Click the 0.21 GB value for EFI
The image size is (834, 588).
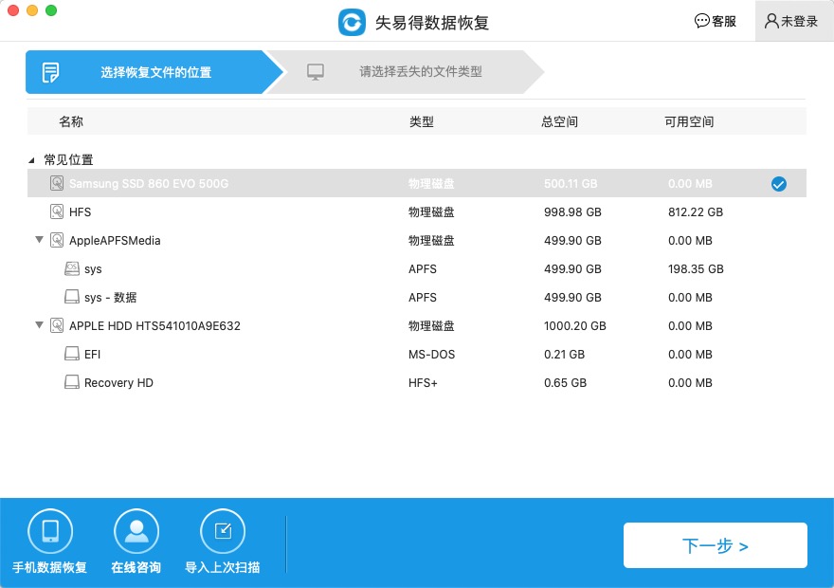click(564, 355)
